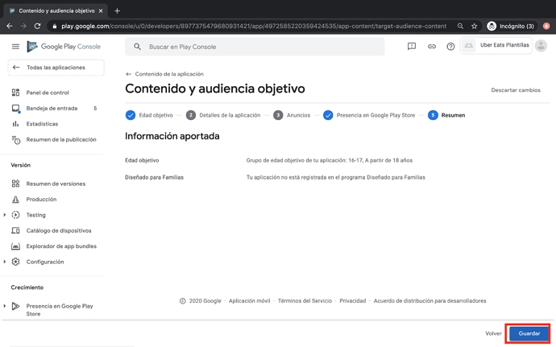The image size is (556, 347).
Task: Go to Edad objetivo step
Action: [x=149, y=115]
